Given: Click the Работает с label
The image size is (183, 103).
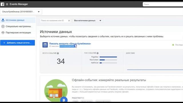Looking at the screenshot, I should tap(78, 98).
